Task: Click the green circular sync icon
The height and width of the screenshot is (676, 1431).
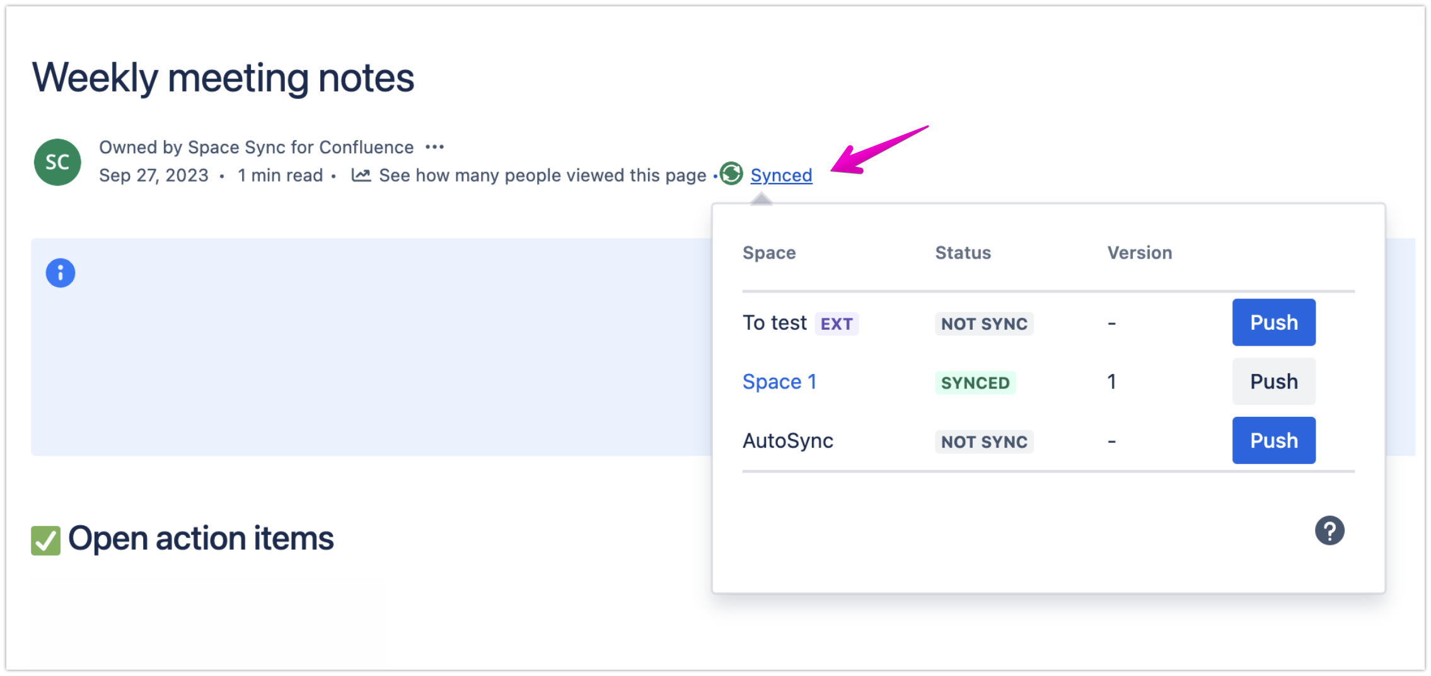Action: [730, 175]
